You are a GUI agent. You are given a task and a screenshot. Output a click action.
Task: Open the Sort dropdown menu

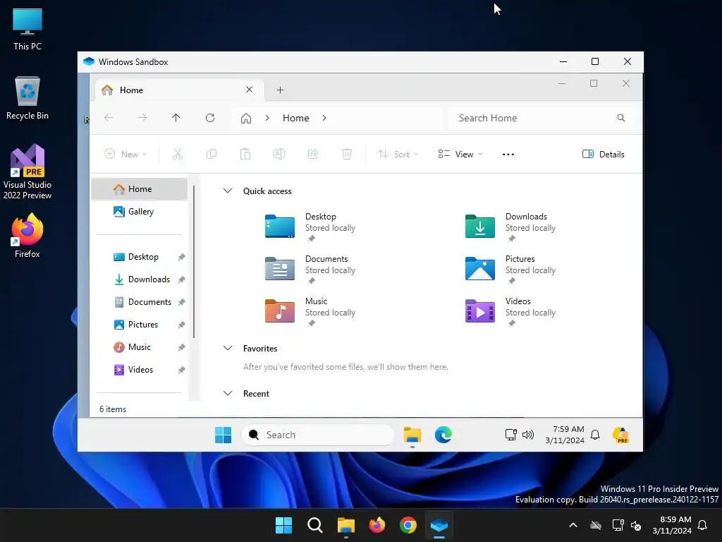pos(398,154)
